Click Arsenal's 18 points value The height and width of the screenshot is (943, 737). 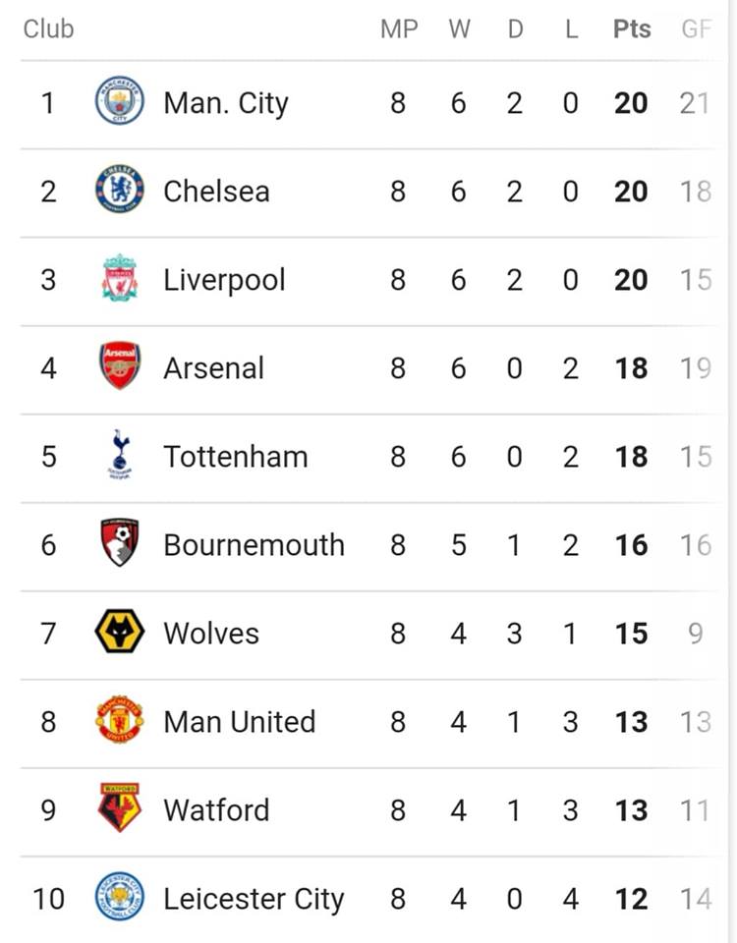(631, 368)
